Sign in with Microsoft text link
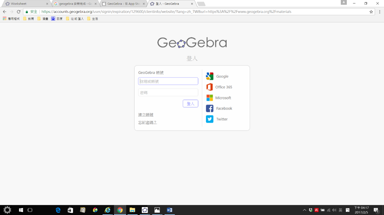 click(x=223, y=98)
